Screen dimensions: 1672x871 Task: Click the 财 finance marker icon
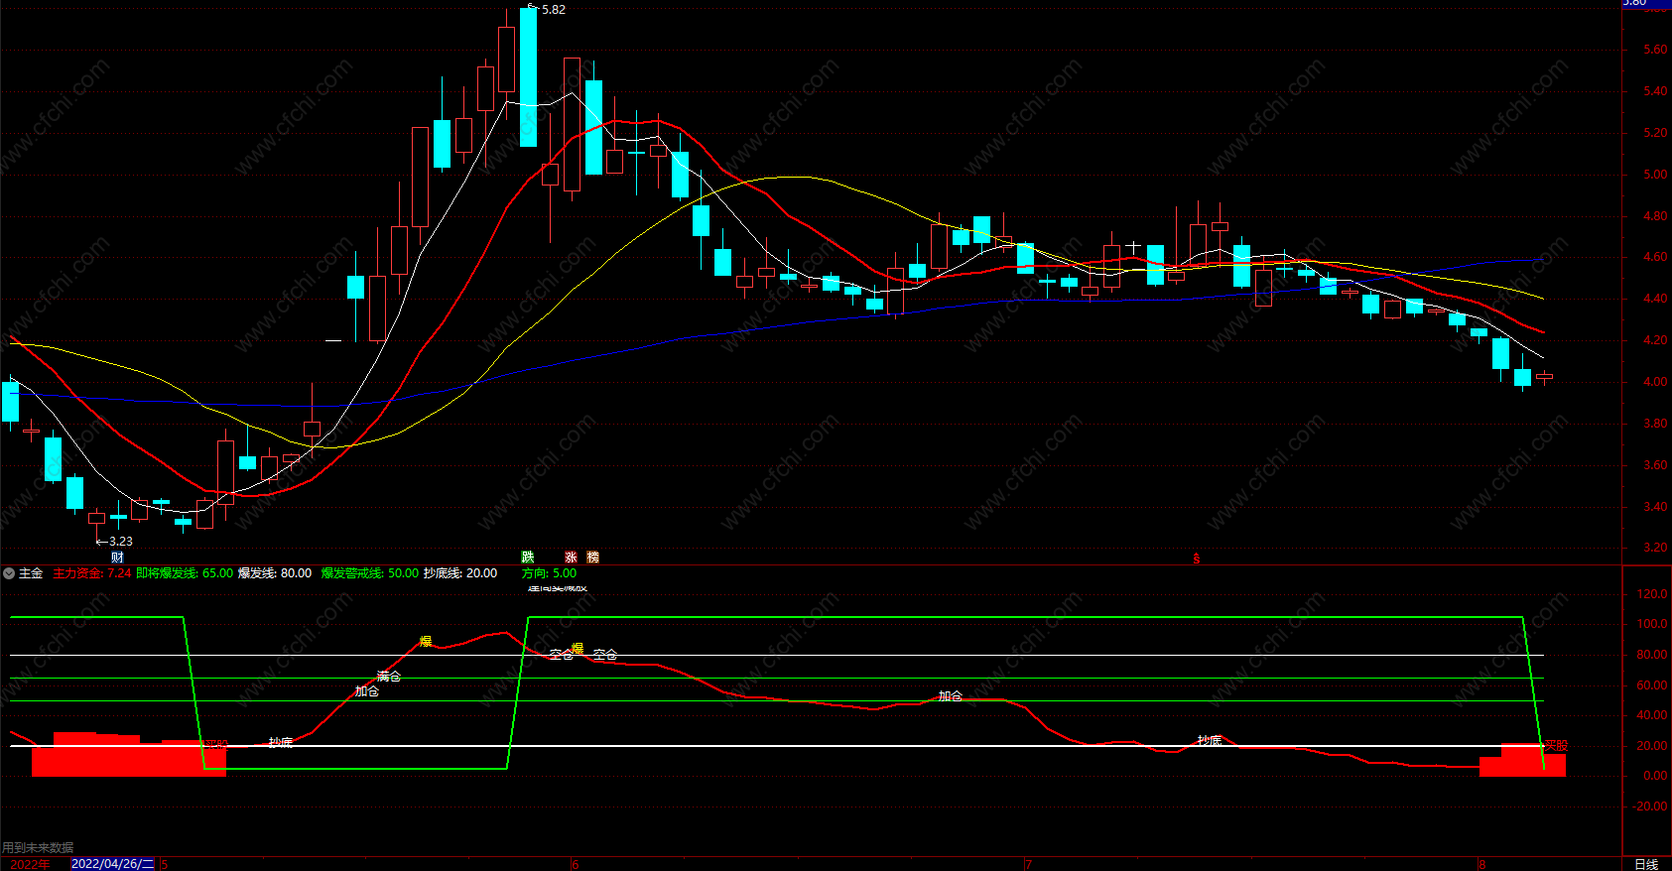pos(117,558)
